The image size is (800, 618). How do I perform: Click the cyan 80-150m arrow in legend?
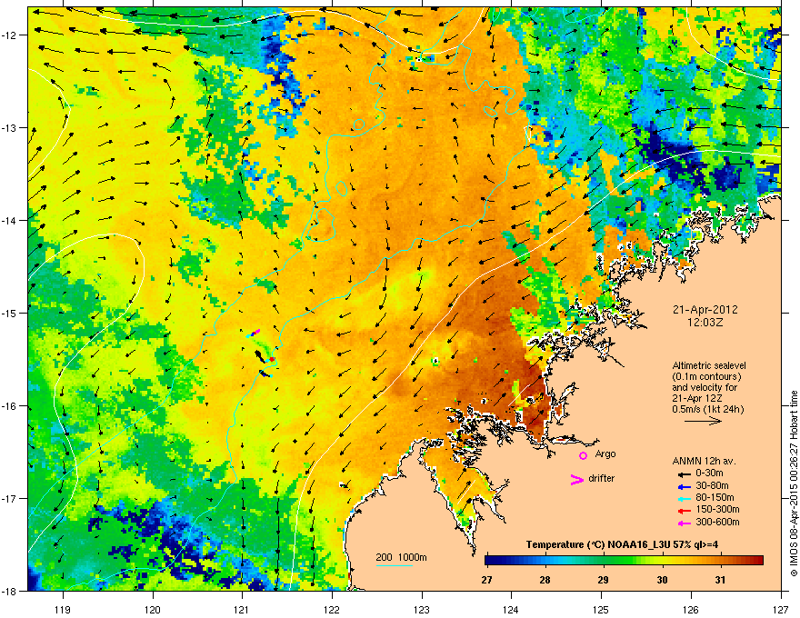(685, 498)
